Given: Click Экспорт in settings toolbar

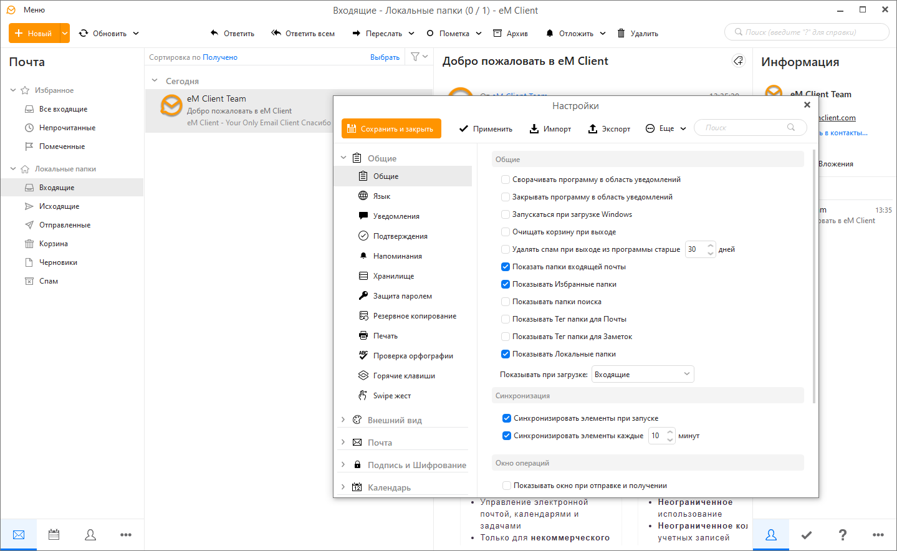Looking at the screenshot, I should [609, 128].
